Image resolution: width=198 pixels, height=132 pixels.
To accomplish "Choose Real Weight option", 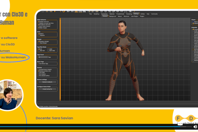I will coord(39,43).
